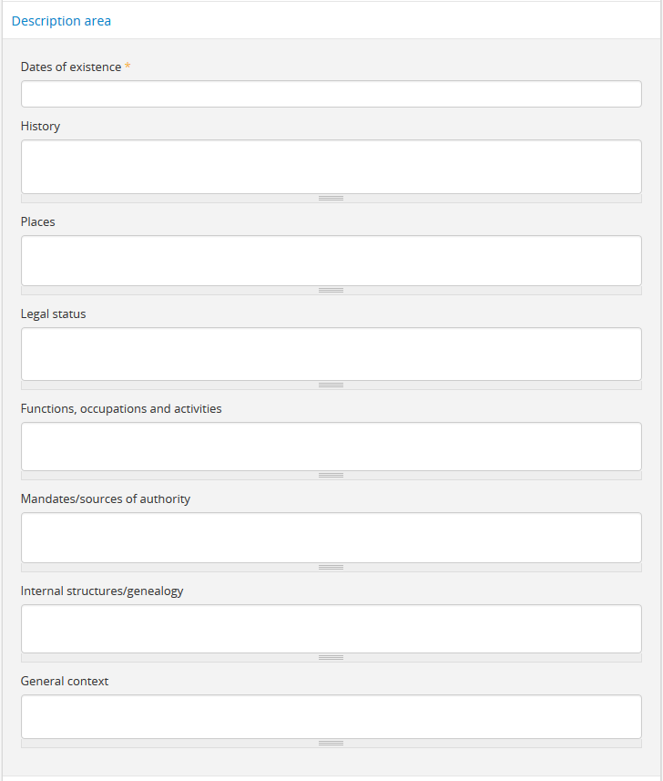Screen dimensions: 663x781
Task: Grab the resize handle under Places
Action: 331,291
